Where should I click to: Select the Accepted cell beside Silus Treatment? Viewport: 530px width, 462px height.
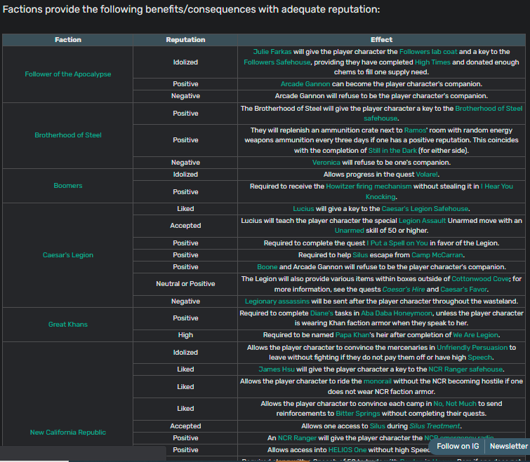click(185, 426)
